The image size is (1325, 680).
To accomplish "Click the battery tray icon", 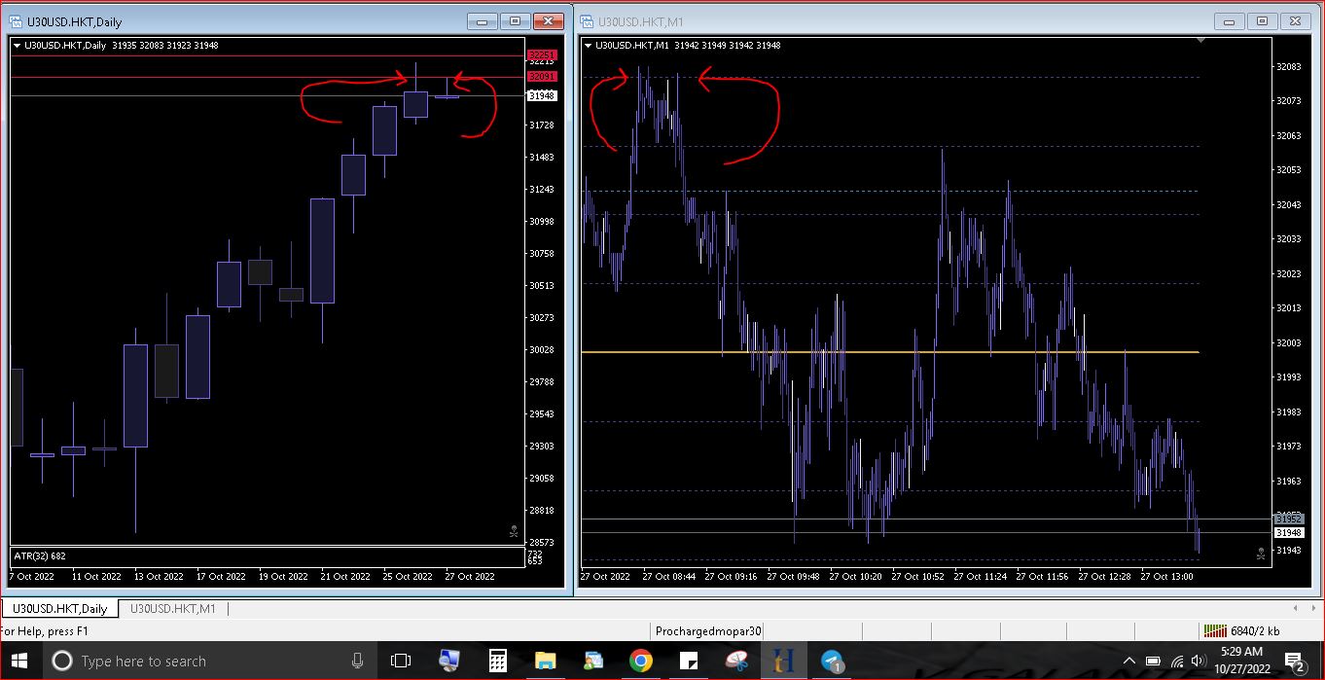I will 1153,662.
